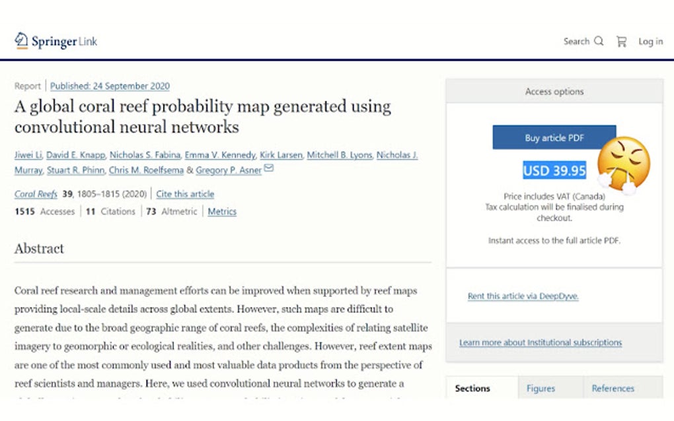Click the email envelope icon after Gregory Asner
The width and height of the screenshot is (674, 421).
coord(269,169)
